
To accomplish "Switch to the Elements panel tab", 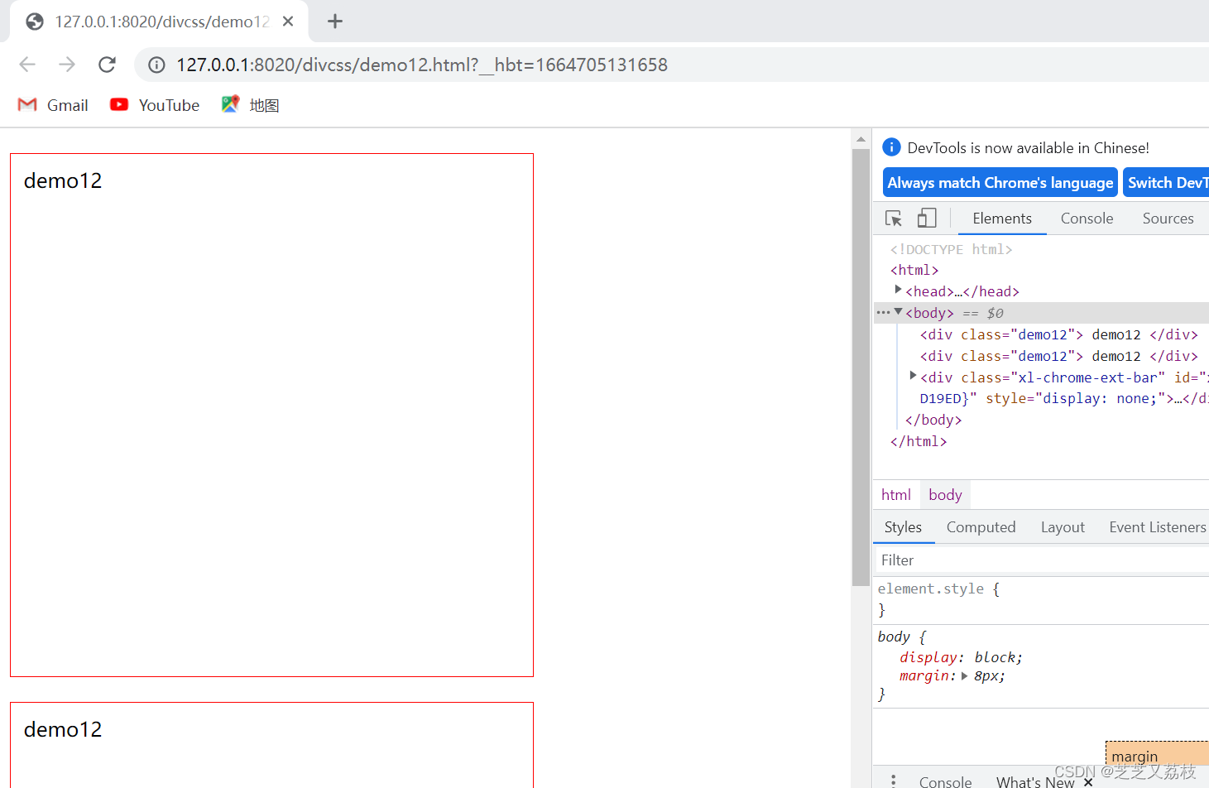I will click(1002, 219).
